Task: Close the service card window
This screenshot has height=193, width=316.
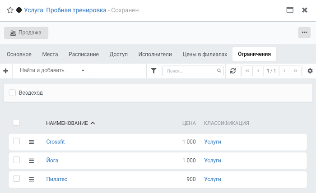Action: click(x=305, y=10)
